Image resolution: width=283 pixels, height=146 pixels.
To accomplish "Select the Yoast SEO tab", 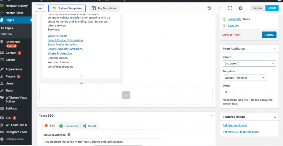I will [50, 126].
